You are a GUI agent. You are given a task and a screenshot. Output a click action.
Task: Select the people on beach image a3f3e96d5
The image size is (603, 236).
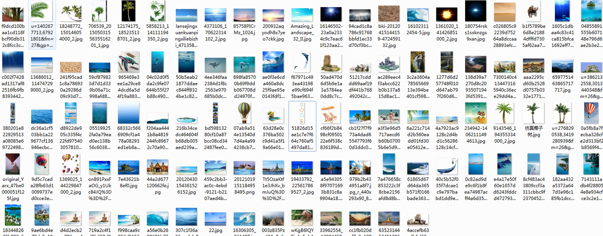[x=389, y=117]
